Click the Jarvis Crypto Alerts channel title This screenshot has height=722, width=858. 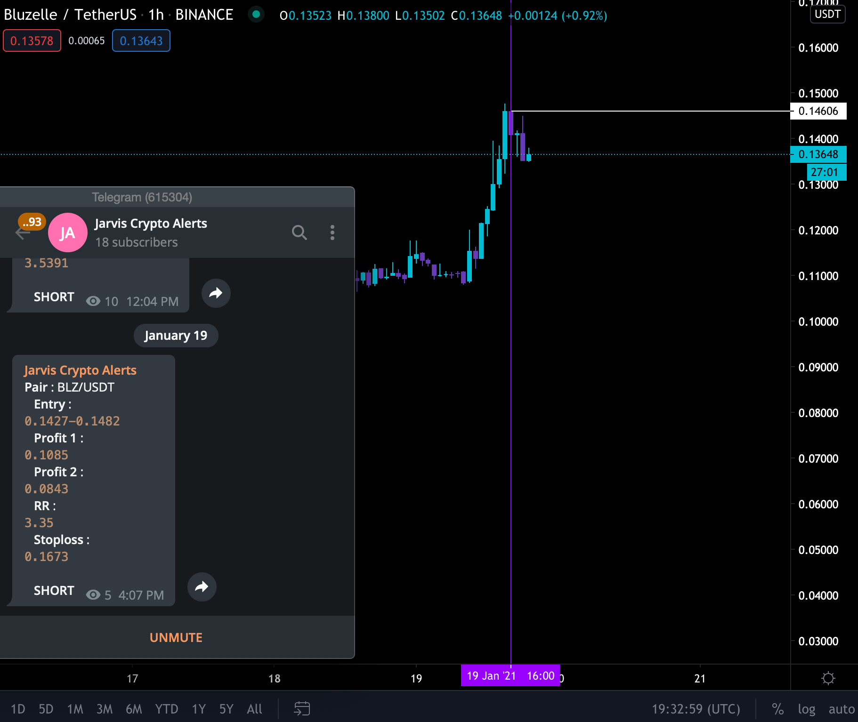151,223
